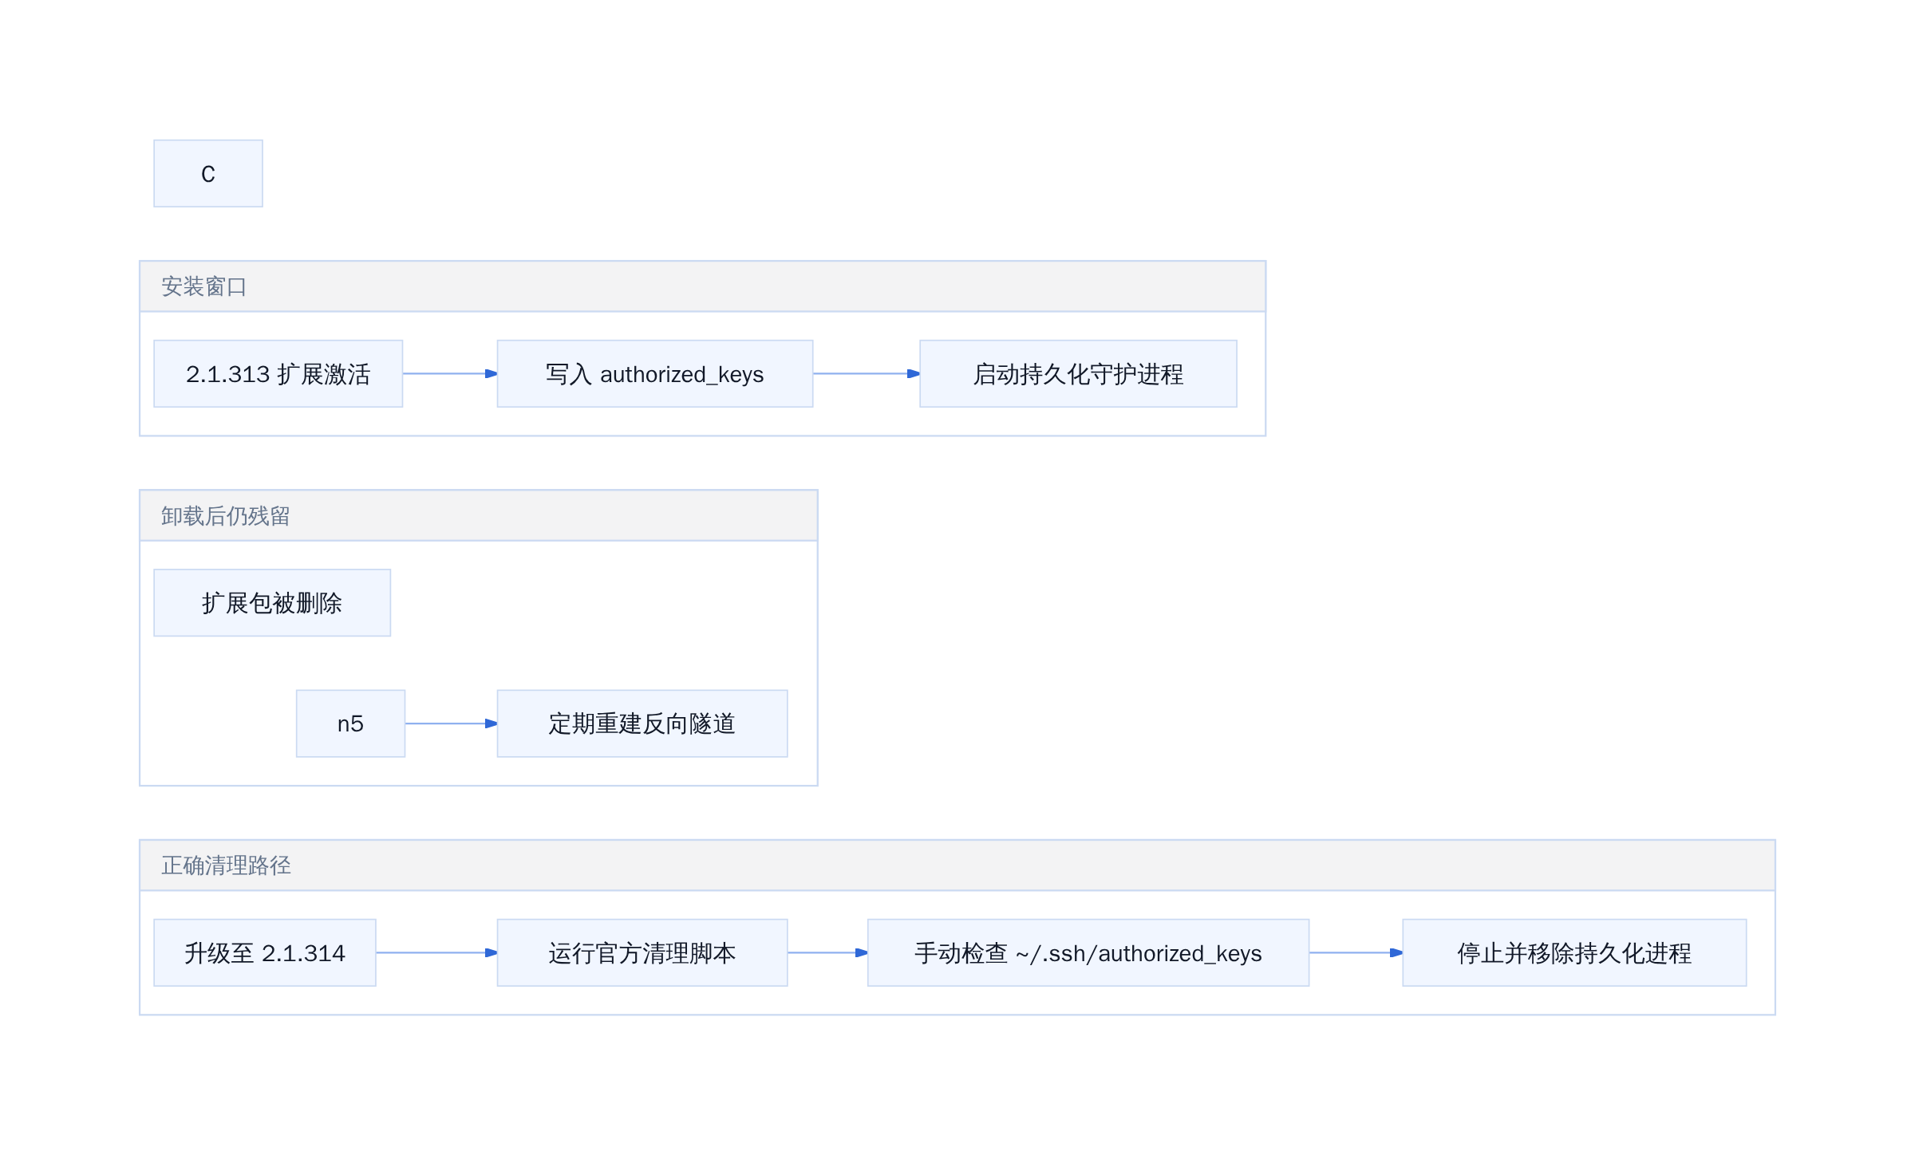1915x1155 pixels.
Task: Select the n5 node
Action: (350, 723)
